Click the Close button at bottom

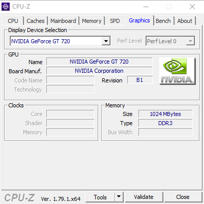pyautogui.click(x=183, y=197)
